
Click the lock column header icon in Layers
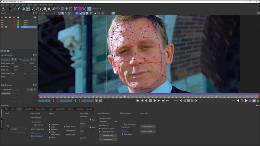[10, 17]
